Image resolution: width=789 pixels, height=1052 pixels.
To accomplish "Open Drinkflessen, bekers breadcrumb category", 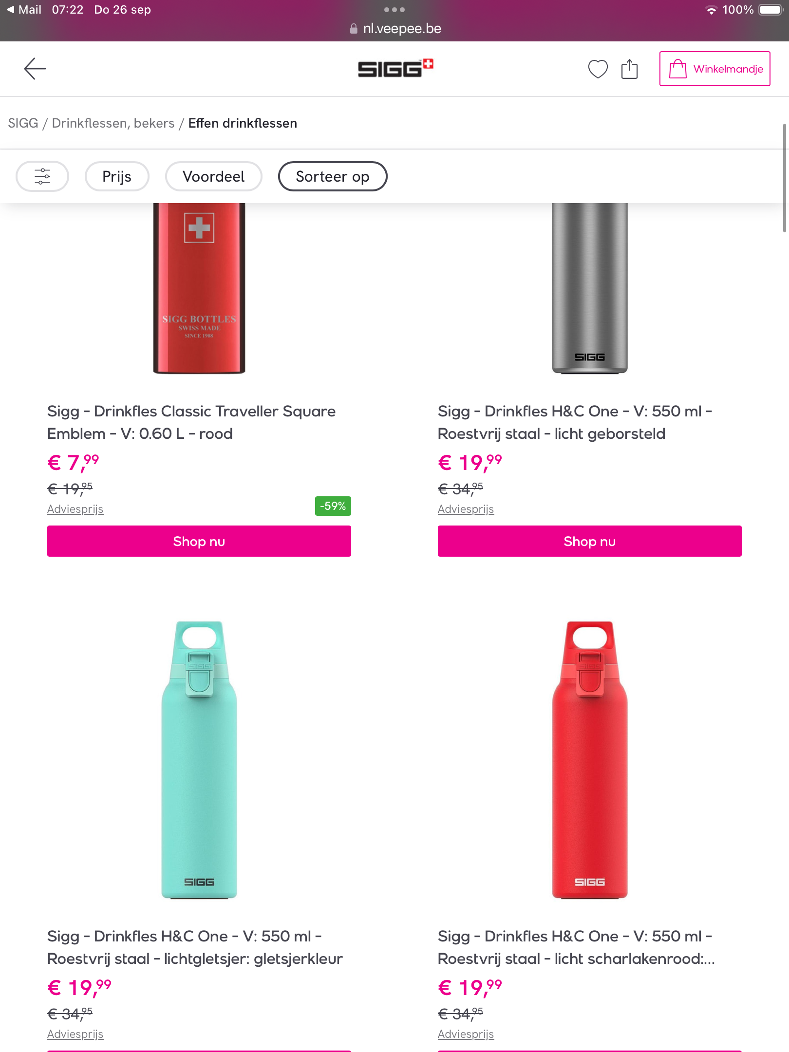I will [x=113, y=123].
